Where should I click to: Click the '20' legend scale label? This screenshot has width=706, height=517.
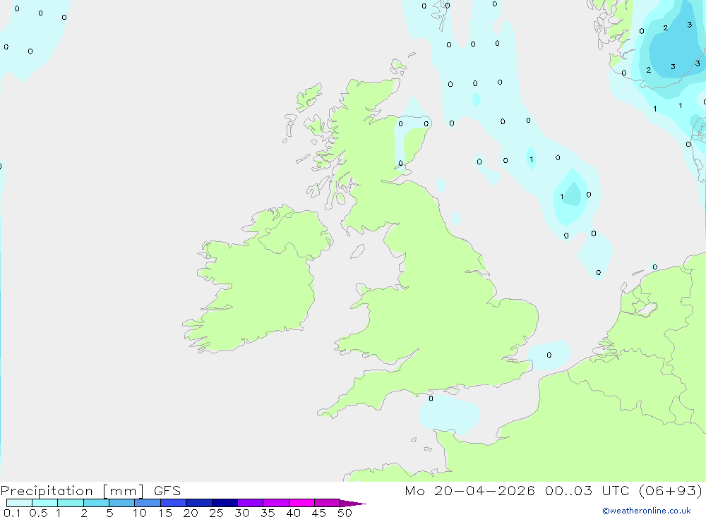pos(191,513)
